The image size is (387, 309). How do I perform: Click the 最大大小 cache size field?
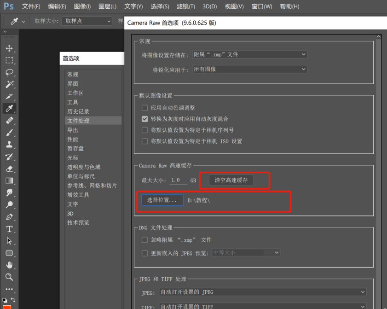tap(178, 180)
